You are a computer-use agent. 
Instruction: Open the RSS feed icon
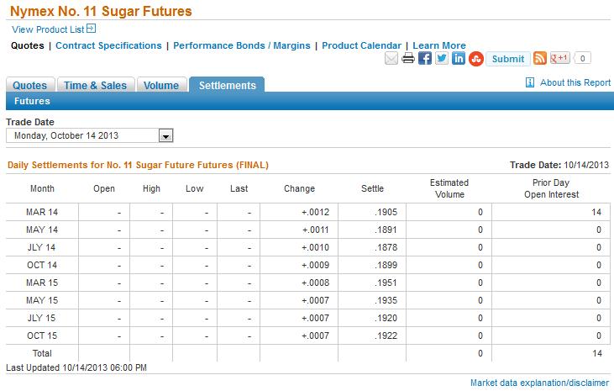click(x=540, y=58)
